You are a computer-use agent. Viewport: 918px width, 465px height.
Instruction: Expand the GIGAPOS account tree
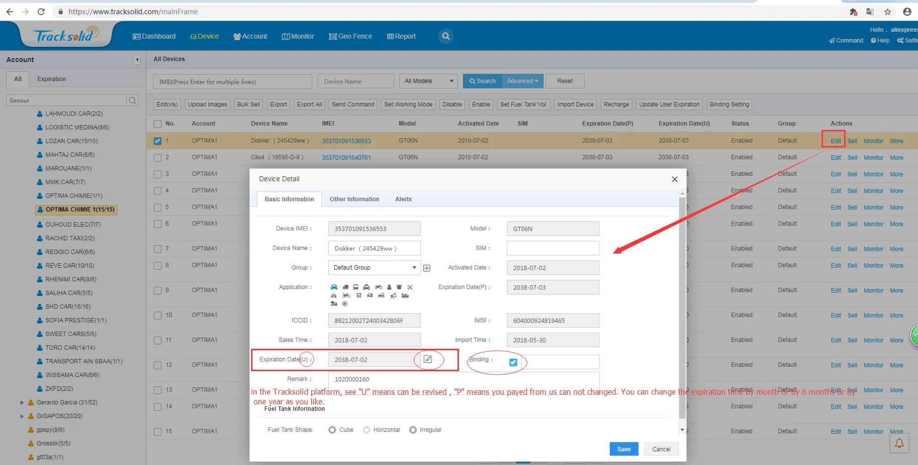[x=22, y=416]
